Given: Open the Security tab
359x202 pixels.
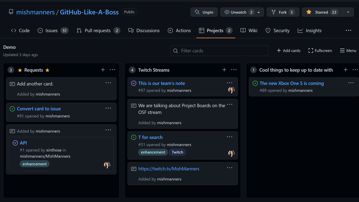Looking at the screenshot, I should (x=277, y=31).
